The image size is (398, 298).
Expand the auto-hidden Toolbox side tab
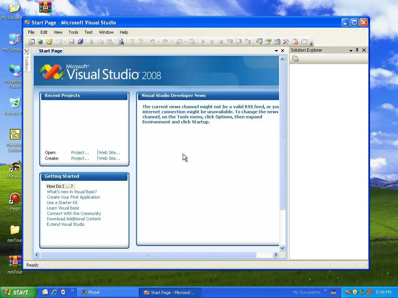27,60
